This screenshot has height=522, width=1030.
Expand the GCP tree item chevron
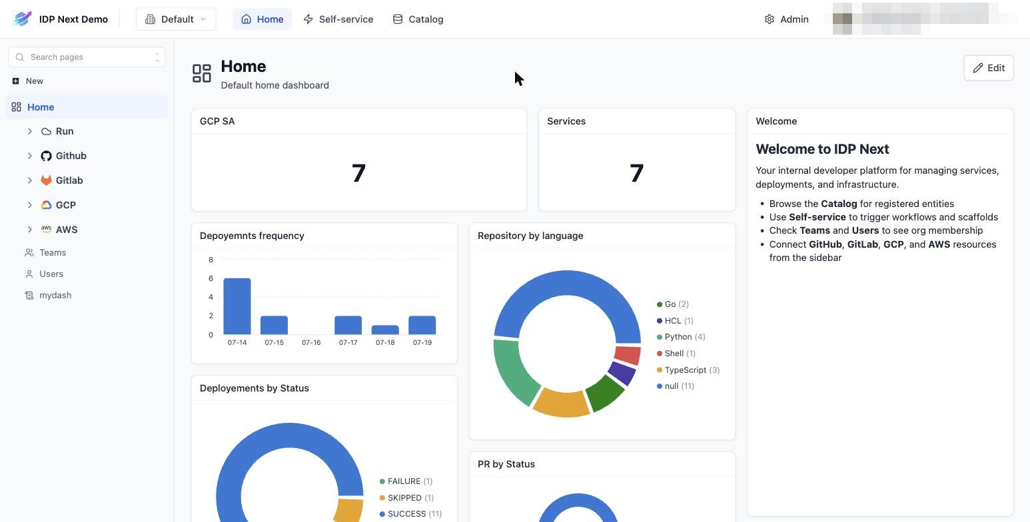pyautogui.click(x=30, y=205)
